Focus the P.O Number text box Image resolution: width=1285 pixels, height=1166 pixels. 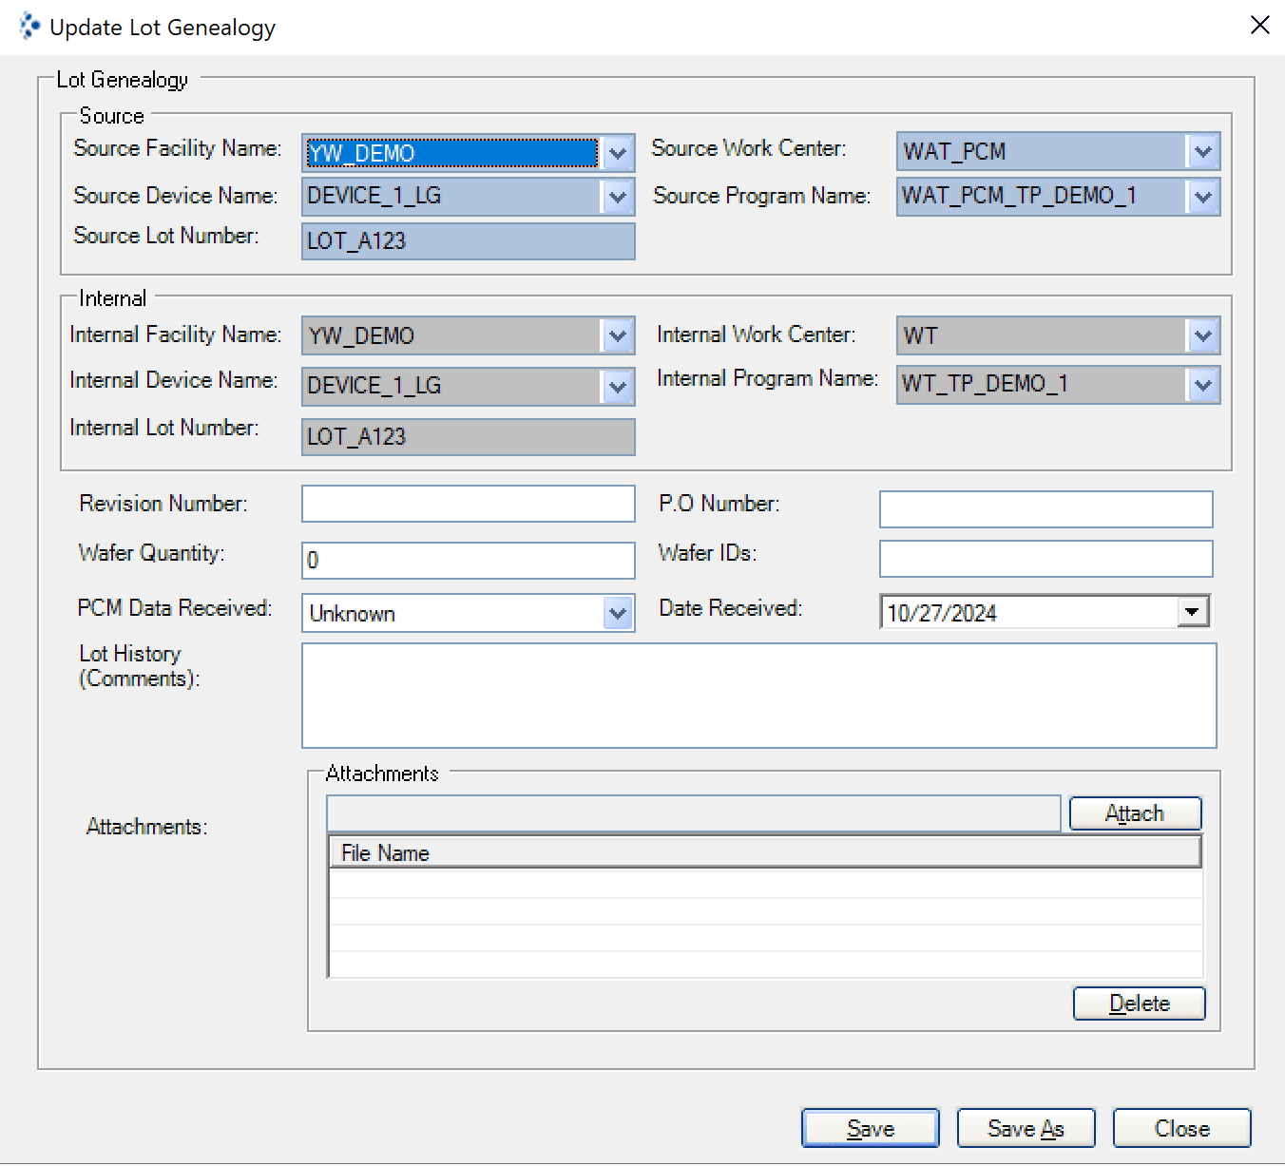(x=1045, y=509)
